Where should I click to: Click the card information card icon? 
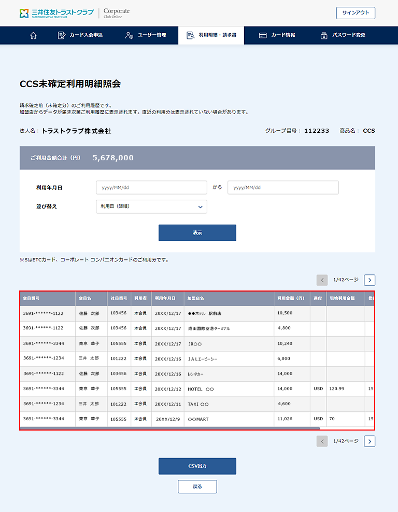point(263,35)
